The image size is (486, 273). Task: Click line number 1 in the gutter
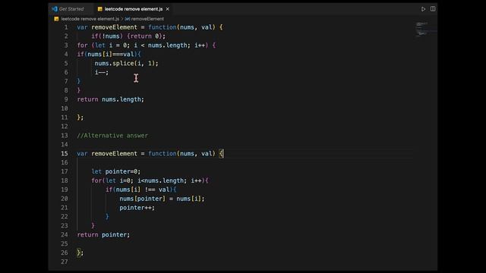pos(66,27)
